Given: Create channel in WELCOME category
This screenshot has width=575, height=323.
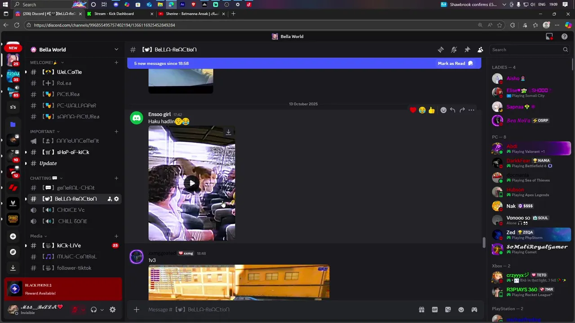Looking at the screenshot, I should coord(116,62).
